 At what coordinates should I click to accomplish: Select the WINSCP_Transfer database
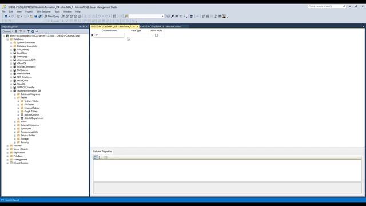pyautogui.click(x=26, y=87)
